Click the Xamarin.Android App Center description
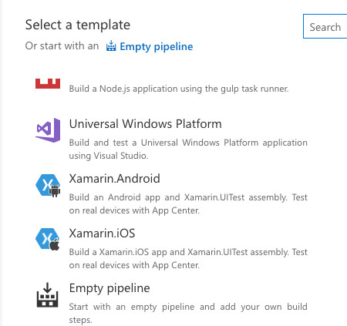This screenshot has width=347, height=326. (188, 203)
